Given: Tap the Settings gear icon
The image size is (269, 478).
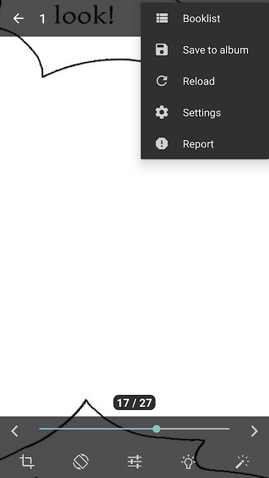Looking at the screenshot, I should pyautogui.click(x=161, y=112).
